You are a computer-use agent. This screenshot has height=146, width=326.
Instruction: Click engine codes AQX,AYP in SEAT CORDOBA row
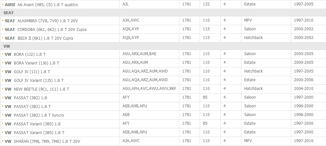pos(131,29)
